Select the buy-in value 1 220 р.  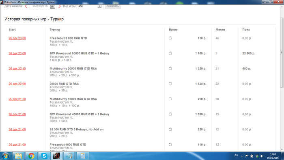[x=201, y=69]
